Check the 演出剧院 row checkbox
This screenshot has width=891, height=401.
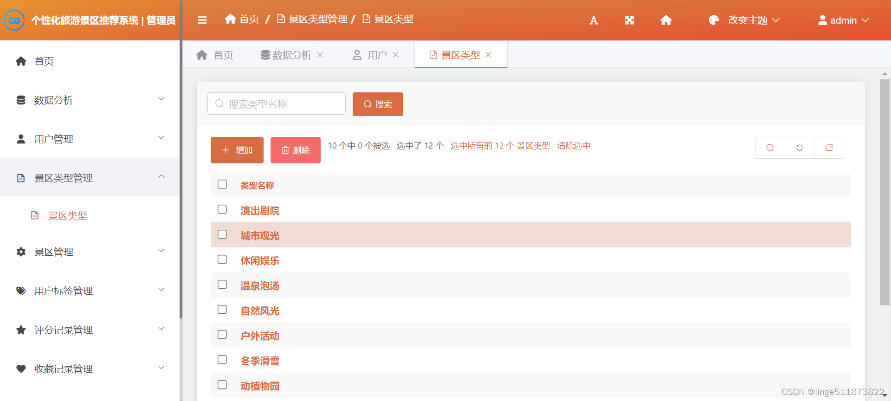[222, 209]
